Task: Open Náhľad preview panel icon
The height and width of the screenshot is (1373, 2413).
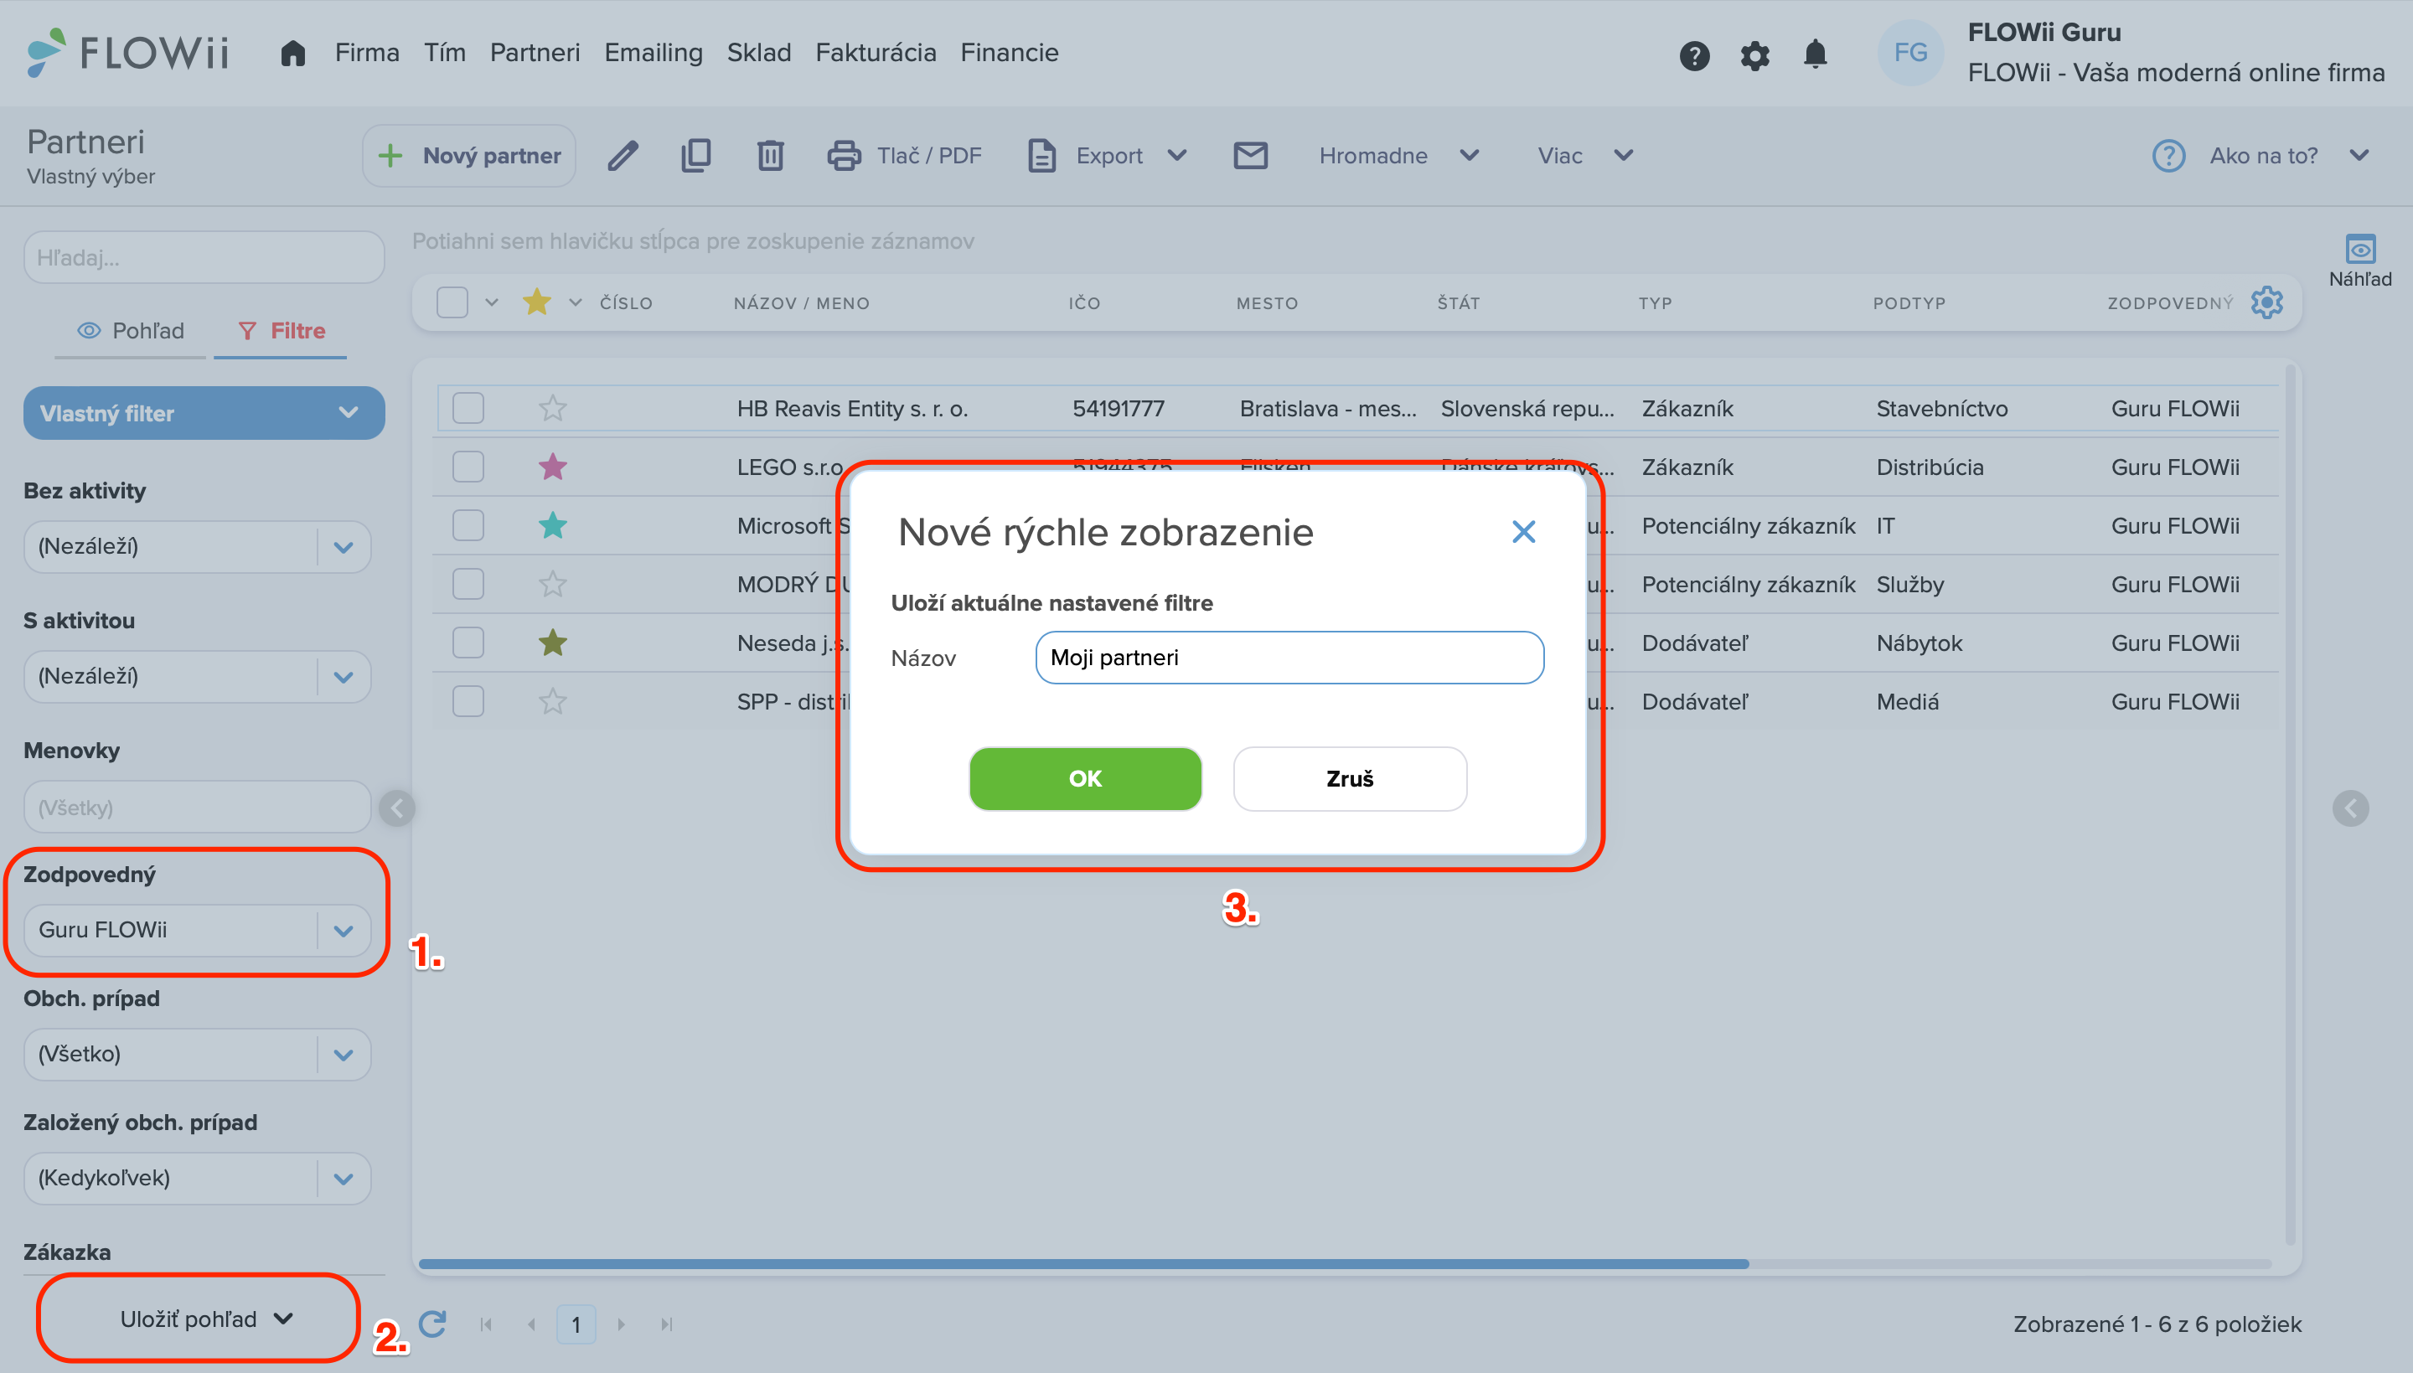Action: pos(2359,261)
